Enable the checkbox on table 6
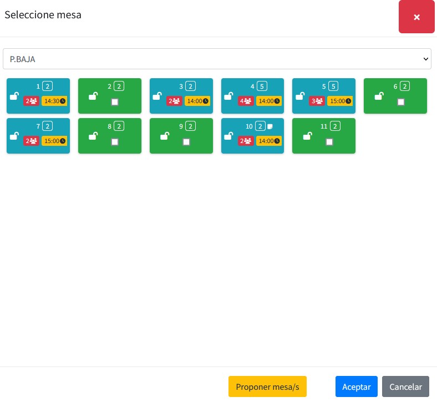The image size is (437, 402). pyautogui.click(x=401, y=102)
